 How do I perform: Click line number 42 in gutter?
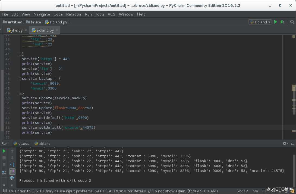(x=8, y=59)
